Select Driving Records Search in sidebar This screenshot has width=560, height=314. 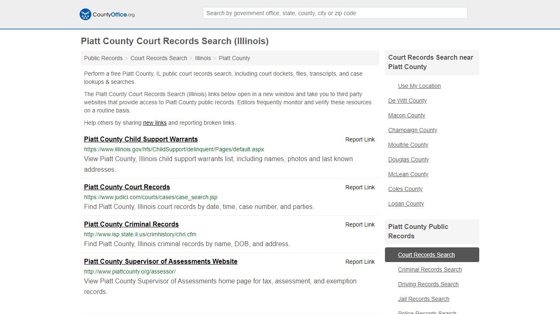[x=428, y=284]
